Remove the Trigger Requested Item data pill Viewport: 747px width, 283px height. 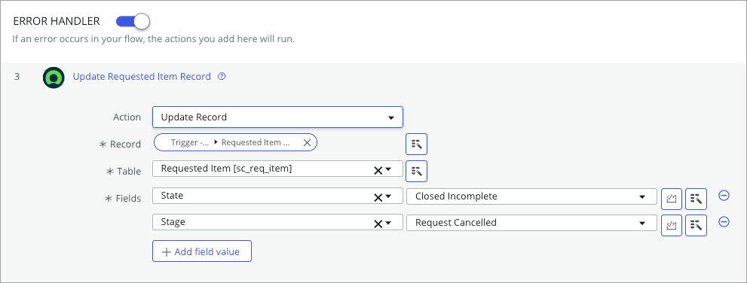(x=307, y=142)
